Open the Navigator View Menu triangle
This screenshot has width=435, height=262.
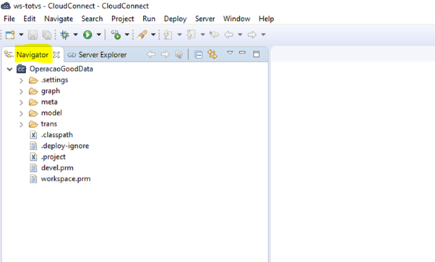pos(230,53)
